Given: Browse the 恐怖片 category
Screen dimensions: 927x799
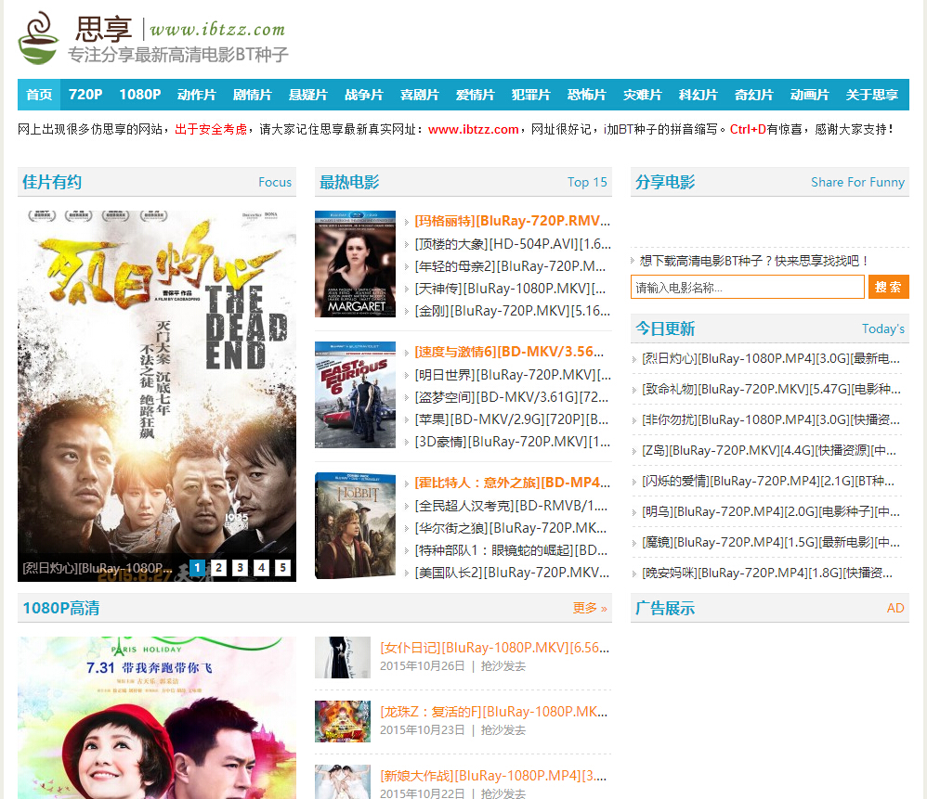Looking at the screenshot, I should pos(586,95).
